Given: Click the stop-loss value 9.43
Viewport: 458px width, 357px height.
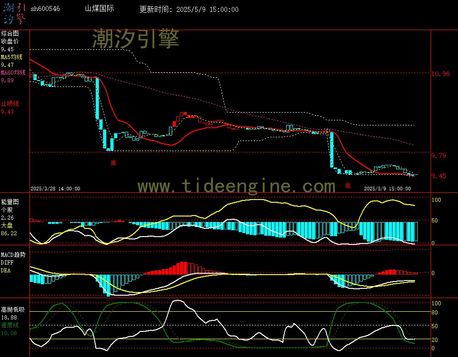Looking at the screenshot, I should click(7, 112).
